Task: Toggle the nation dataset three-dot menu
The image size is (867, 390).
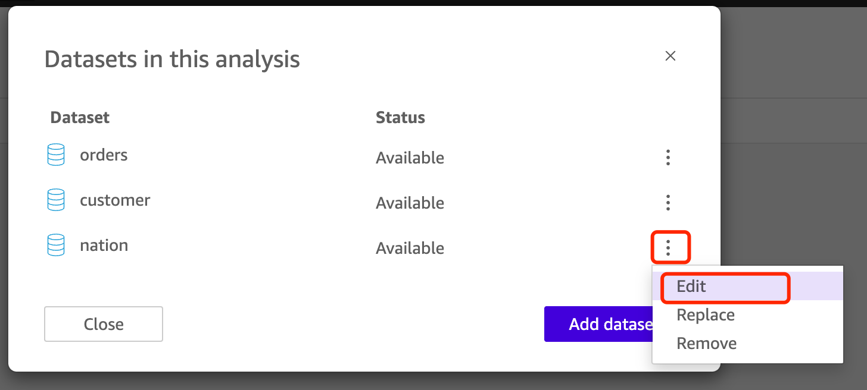Action: coord(668,248)
